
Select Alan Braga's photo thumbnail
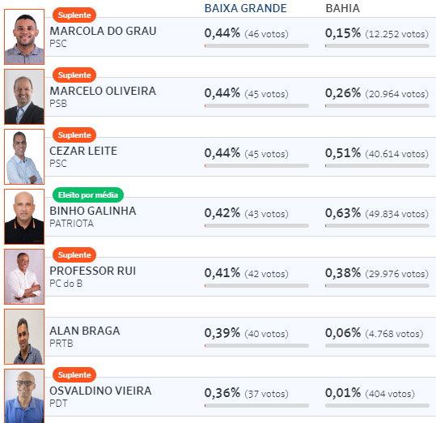click(24, 336)
